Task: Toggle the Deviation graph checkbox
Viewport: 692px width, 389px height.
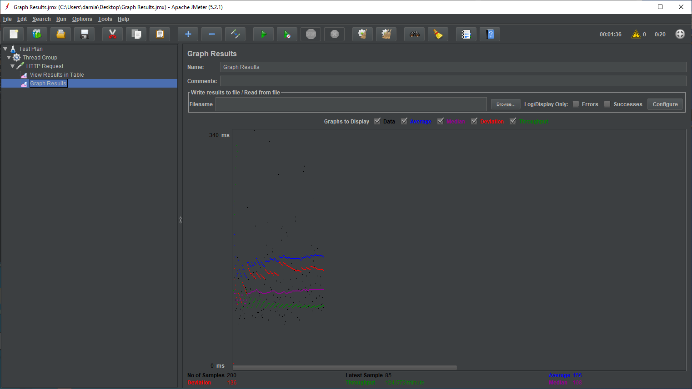Action: [474, 121]
